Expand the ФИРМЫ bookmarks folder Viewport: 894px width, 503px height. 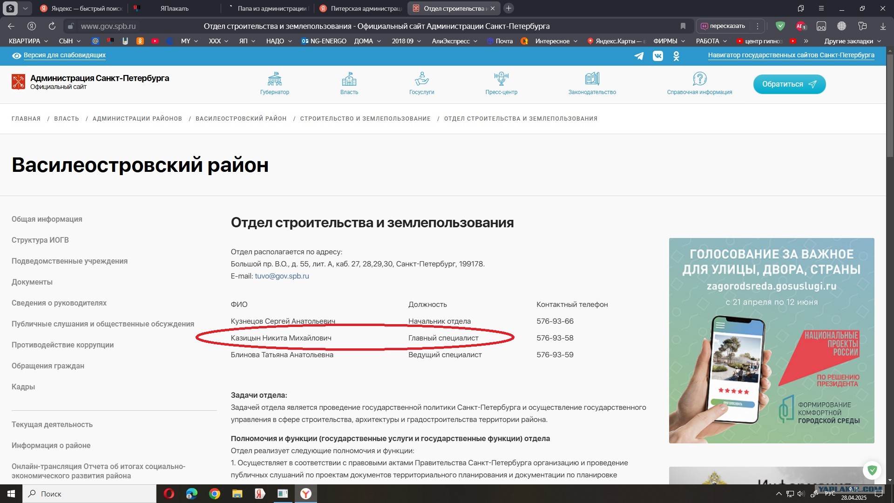point(669,41)
